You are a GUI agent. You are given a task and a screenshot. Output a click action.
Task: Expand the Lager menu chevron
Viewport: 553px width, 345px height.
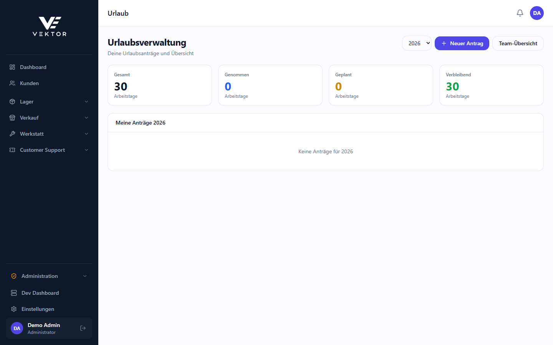click(86, 102)
